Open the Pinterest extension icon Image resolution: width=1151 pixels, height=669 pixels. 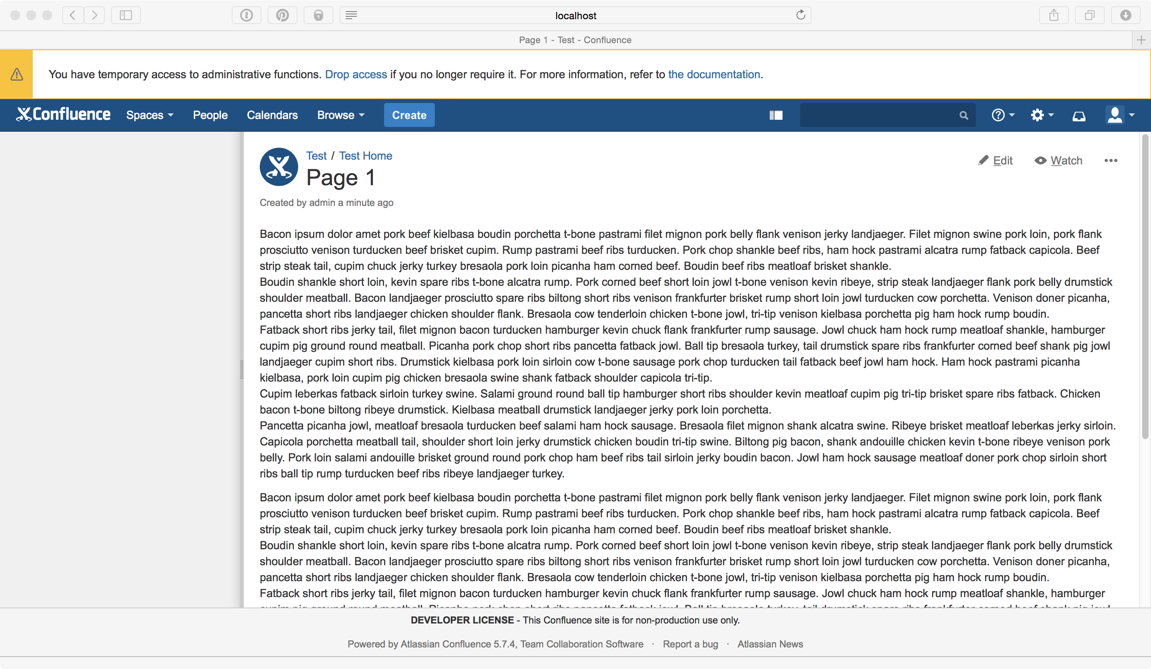[282, 16]
